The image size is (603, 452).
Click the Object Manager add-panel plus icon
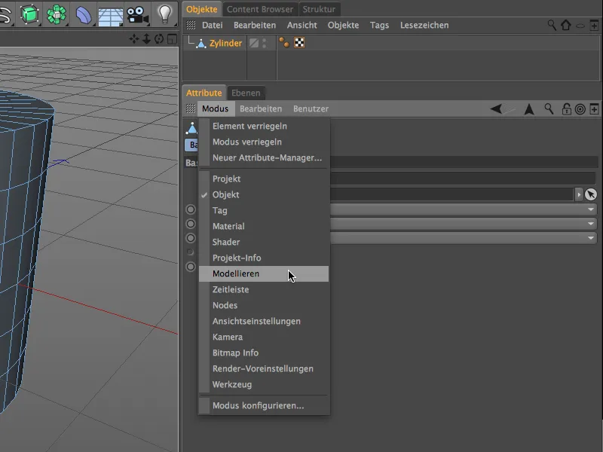tap(594, 26)
